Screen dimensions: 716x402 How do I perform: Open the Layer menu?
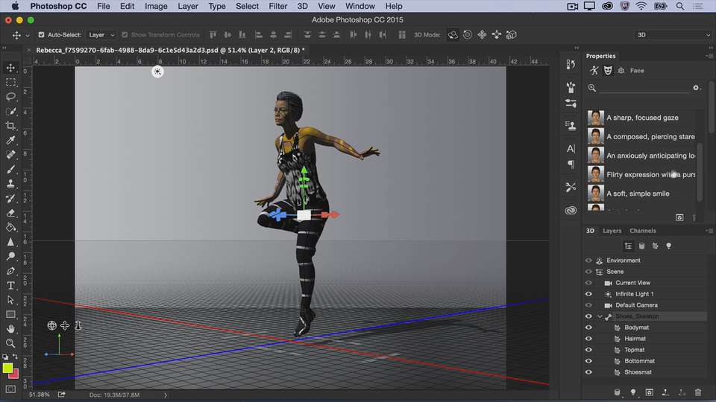point(188,7)
